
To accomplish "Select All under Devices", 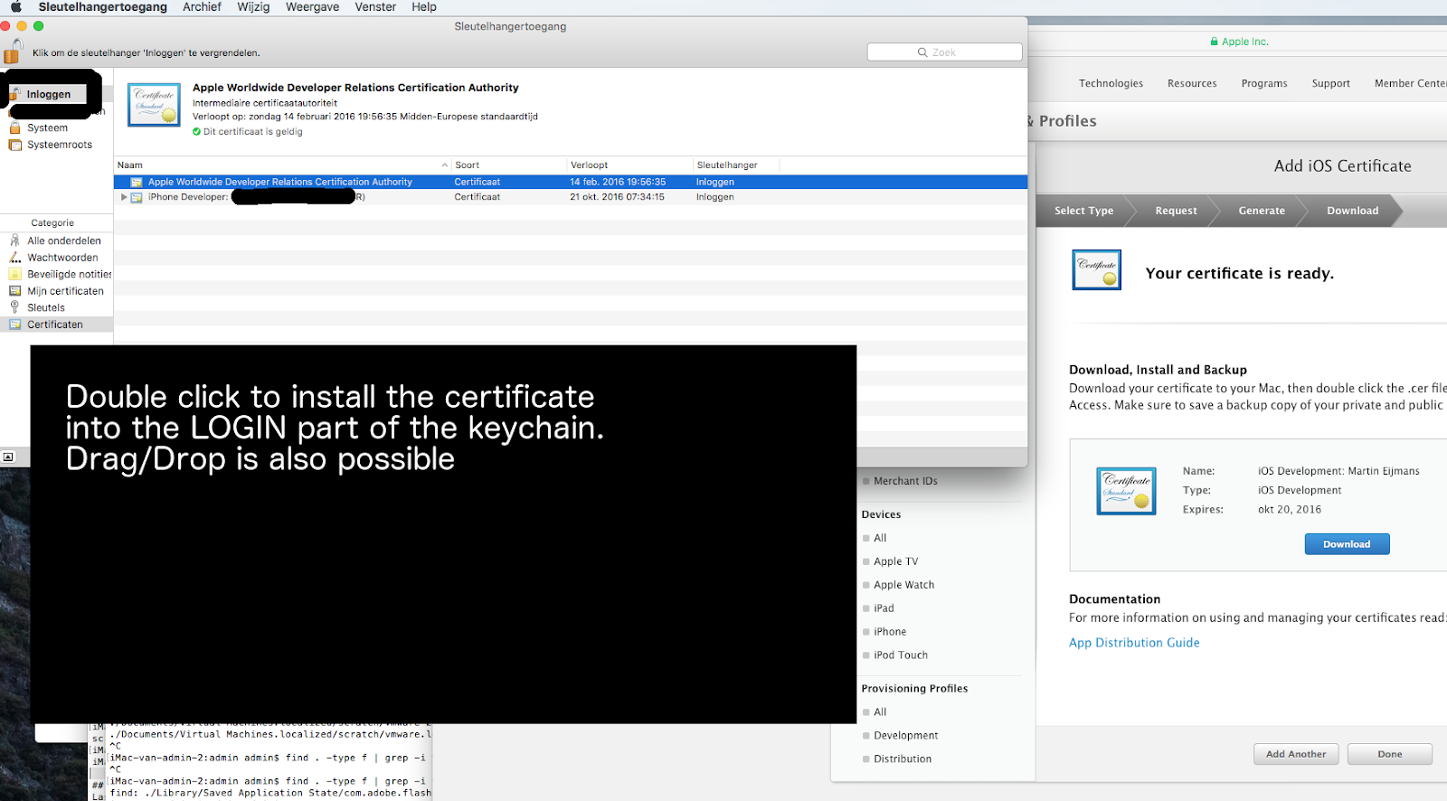I will point(880,538).
